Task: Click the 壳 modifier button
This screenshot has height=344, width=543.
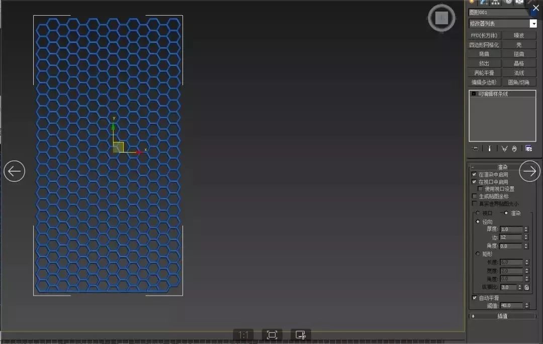Action: [519, 45]
